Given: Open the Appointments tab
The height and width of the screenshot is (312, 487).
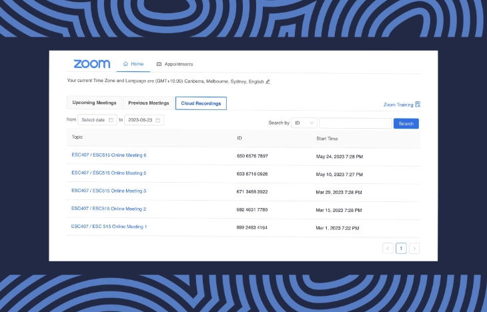Looking at the screenshot, I should (175, 64).
